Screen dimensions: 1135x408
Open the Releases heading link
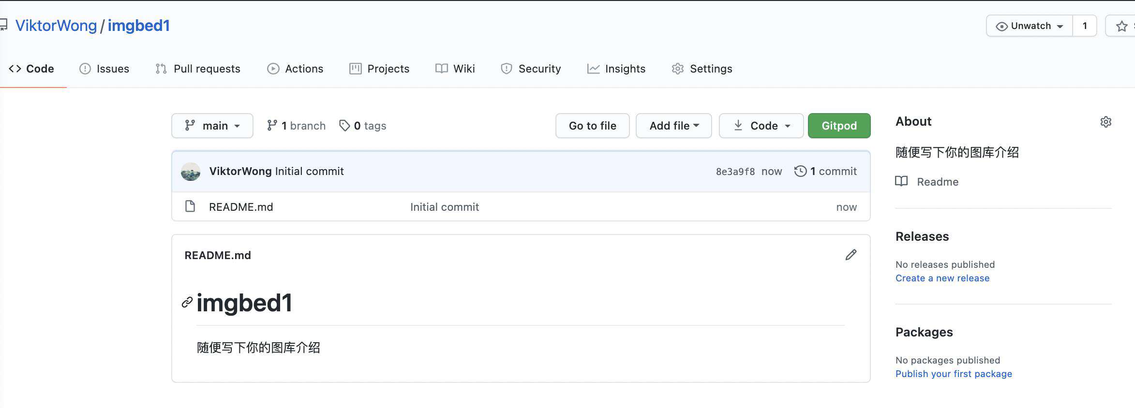pyautogui.click(x=922, y=236)
